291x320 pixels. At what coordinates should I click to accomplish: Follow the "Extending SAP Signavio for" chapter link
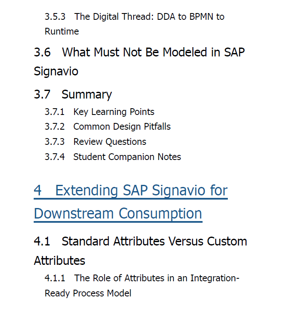[x=131, y=191]
